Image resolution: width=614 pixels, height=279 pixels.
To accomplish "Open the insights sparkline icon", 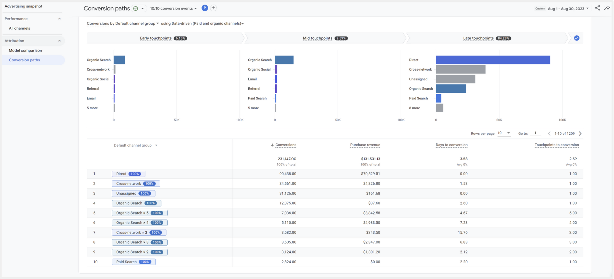I will (x=607, y=8).
